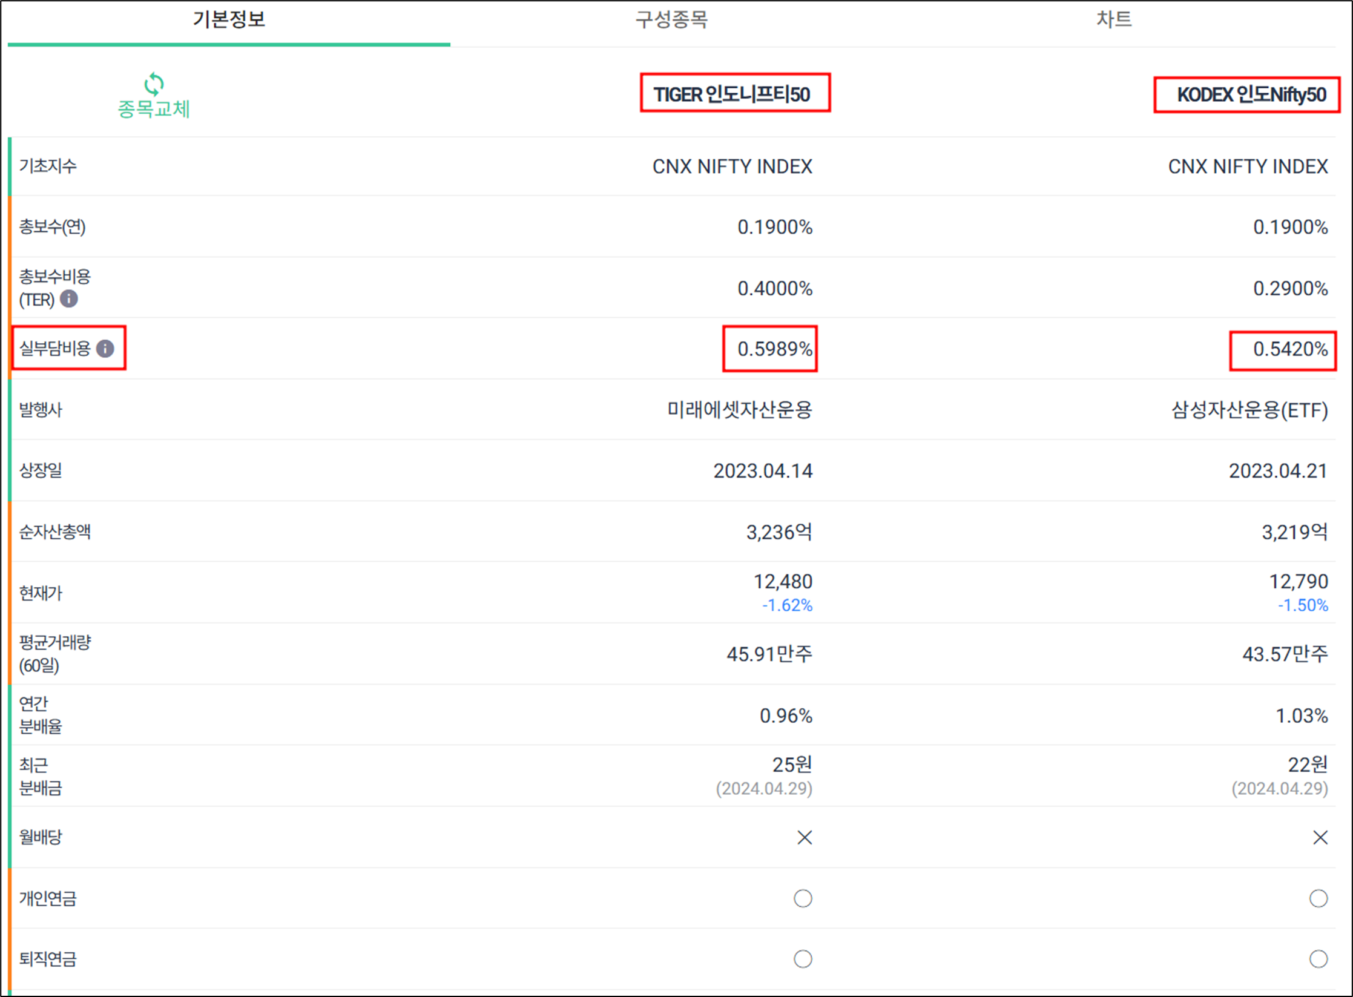This screenshot has height=997, width=1353.
Task: Click the 총보수(연) row label
Action: [53, 227]
